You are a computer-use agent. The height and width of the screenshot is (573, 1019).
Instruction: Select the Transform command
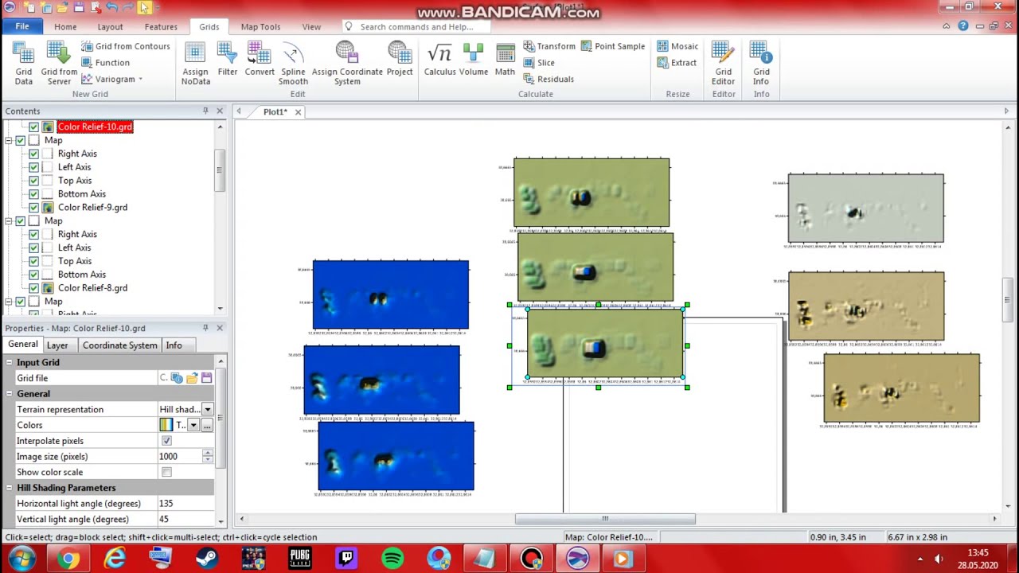(549, 46)
